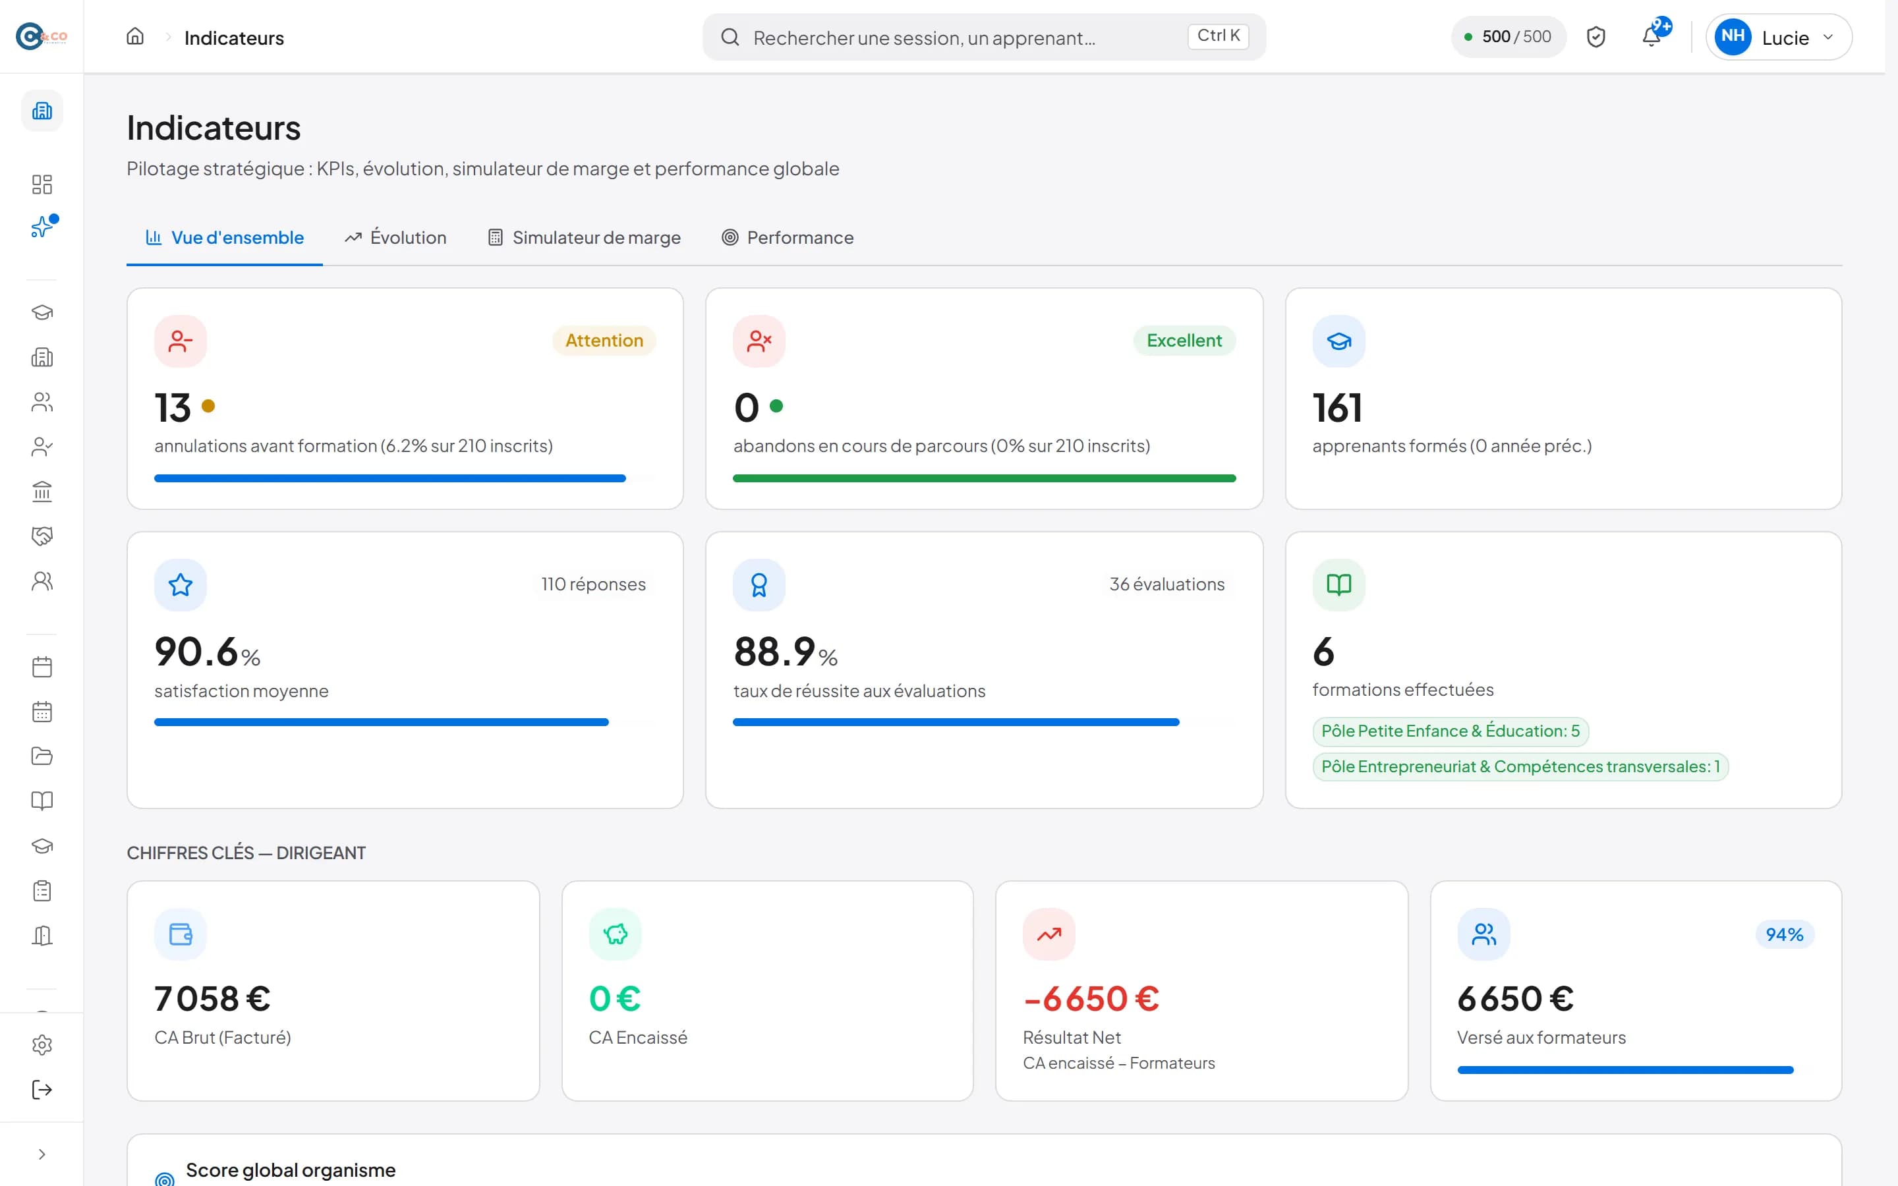Click the Résultat Net -6650 € value

click(x=1091, y=998)
